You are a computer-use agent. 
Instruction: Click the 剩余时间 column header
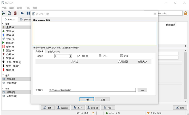coord(170,25)
